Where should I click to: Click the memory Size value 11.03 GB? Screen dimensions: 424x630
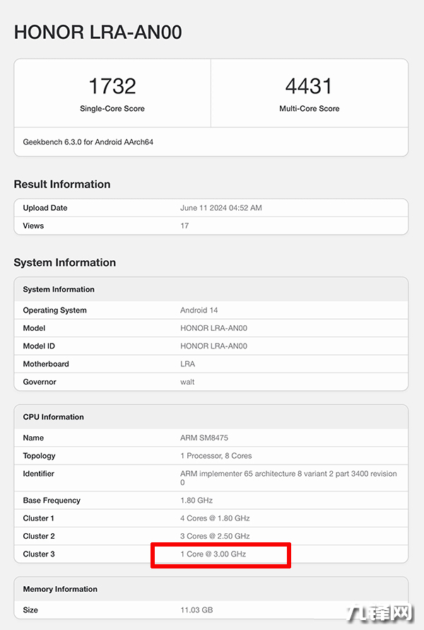tap(196, 609)
